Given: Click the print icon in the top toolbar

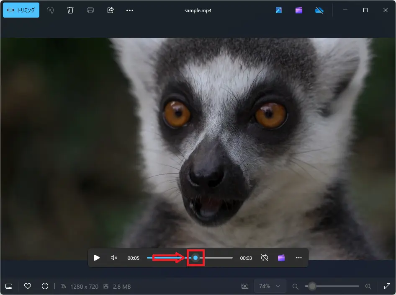Looking at the screenshot, I should pyautogui.click(x=90, y=10).
